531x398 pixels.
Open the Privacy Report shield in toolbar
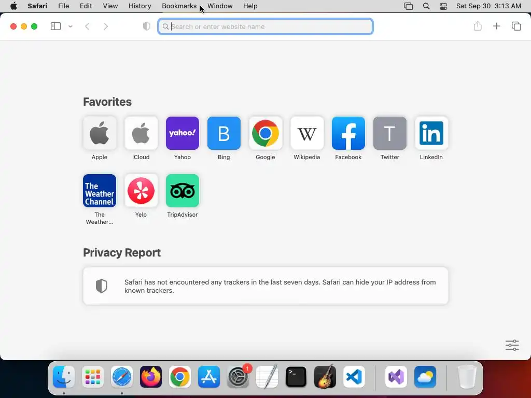click(147, 26)
